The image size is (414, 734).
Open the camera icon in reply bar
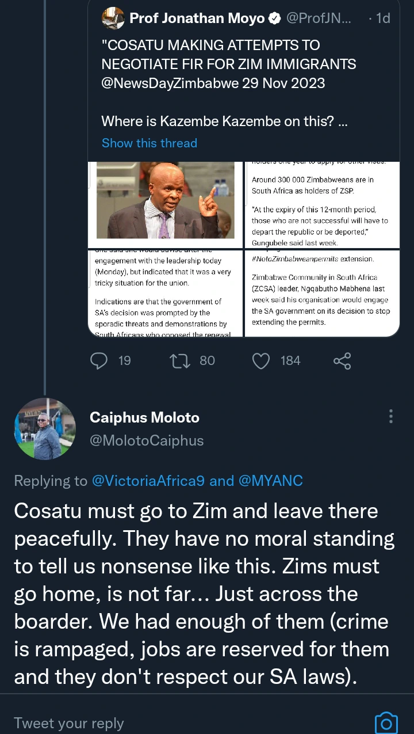pos(386,723)
